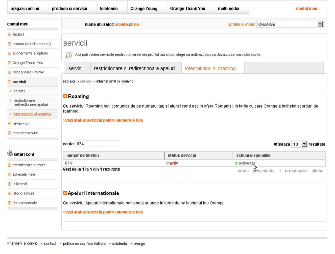Viewport: 335px width, 254px height.
Task: Click the orange arrow icon before Roaming heading
Action: (x=65, y=96)
